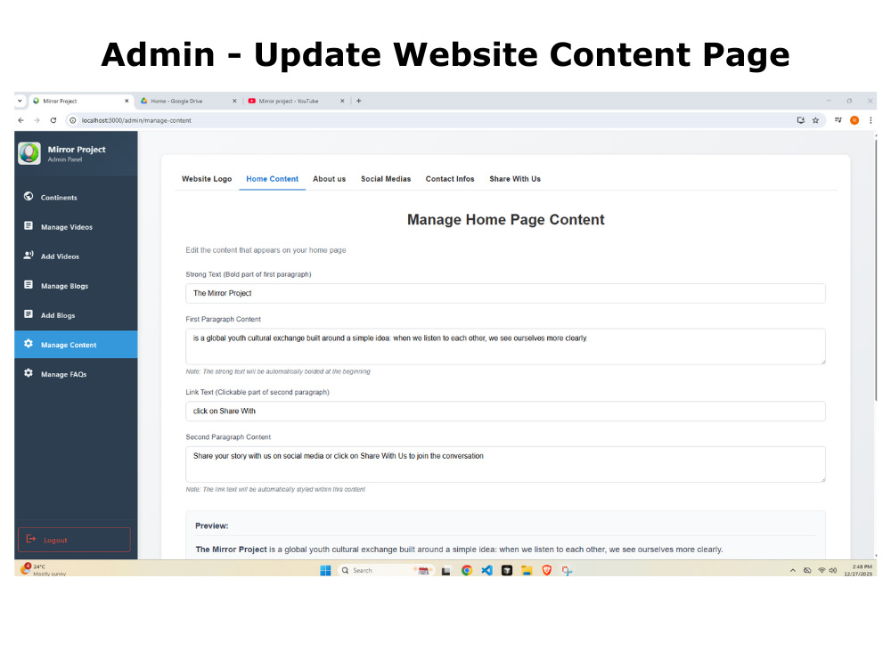Switch to the Website Logo tab
This screenshot has height=668, width=891.
click(207, 179)
